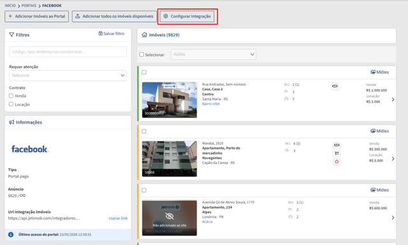
Task: Click the filter search input field
Action: [x=68, y=52]
